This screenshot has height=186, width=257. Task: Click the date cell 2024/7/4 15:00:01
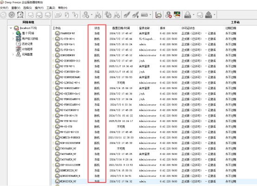click(121, 170)
